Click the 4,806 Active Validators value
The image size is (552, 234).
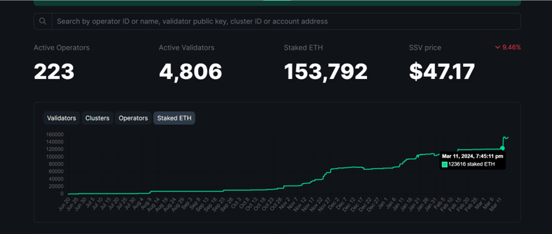pyautogui.click(x=190, y=72)
